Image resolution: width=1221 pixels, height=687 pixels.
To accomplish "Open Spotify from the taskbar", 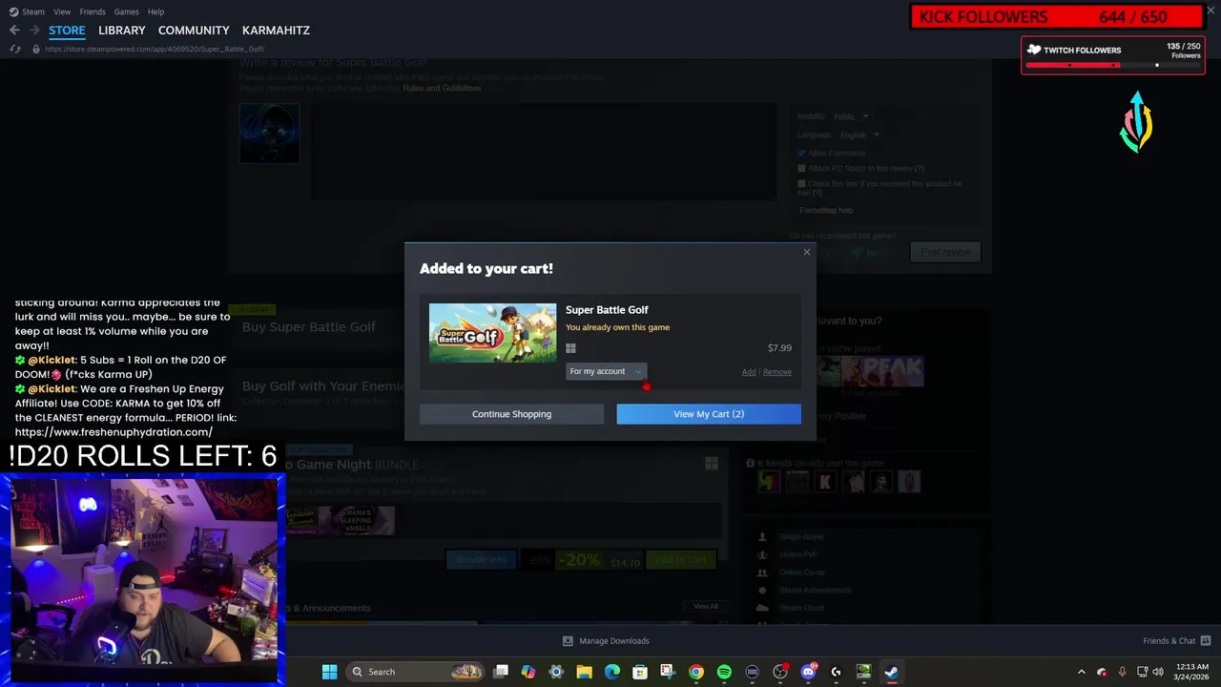I will click(x=724, y=672).
